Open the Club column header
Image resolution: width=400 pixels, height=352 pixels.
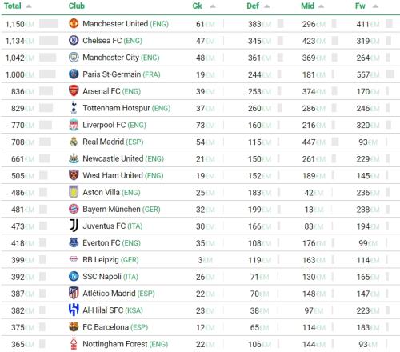coord(77,6)
